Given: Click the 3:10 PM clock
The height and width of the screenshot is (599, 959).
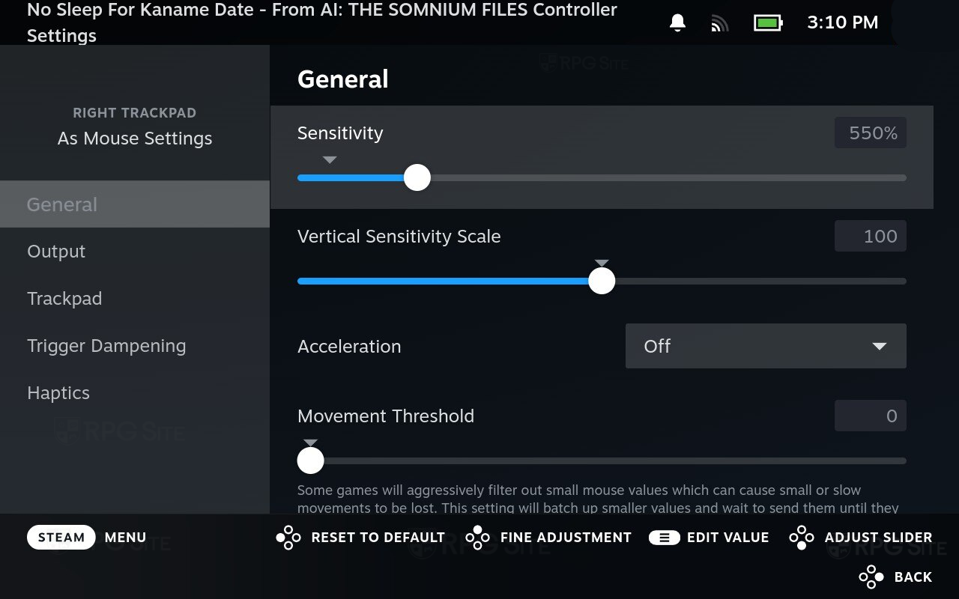Looking at the screenshot, I should 842,22.
